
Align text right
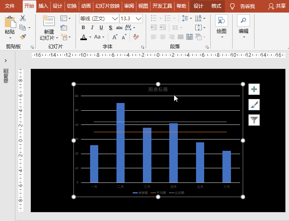coord(172,37)
